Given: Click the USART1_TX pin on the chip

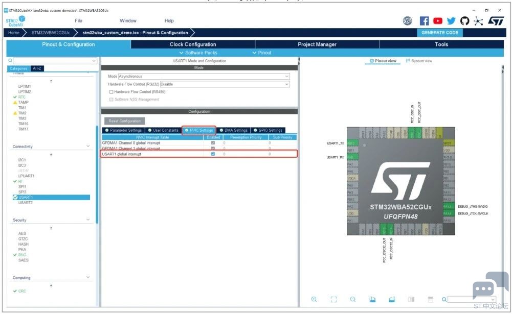Looking at the screenshot, I should coord(352,143).
